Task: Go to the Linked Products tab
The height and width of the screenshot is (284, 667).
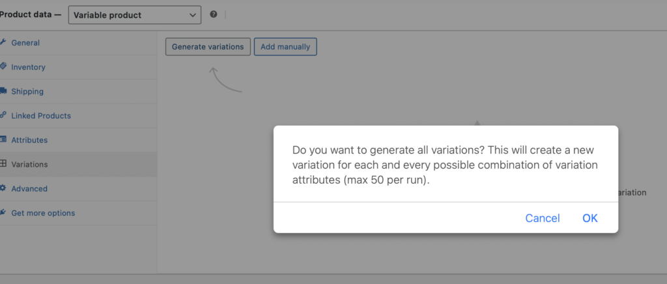Action: point(41,116)
